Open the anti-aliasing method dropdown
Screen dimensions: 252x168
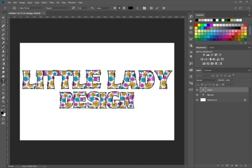point(103,8)
